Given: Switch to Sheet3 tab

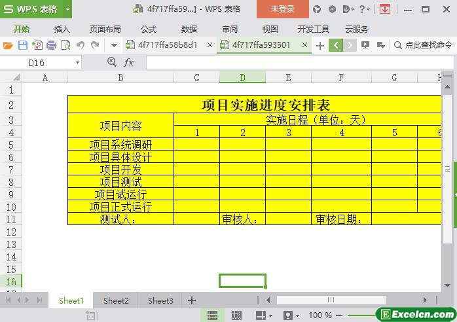Looking at the screenshot, I should 160,300.
